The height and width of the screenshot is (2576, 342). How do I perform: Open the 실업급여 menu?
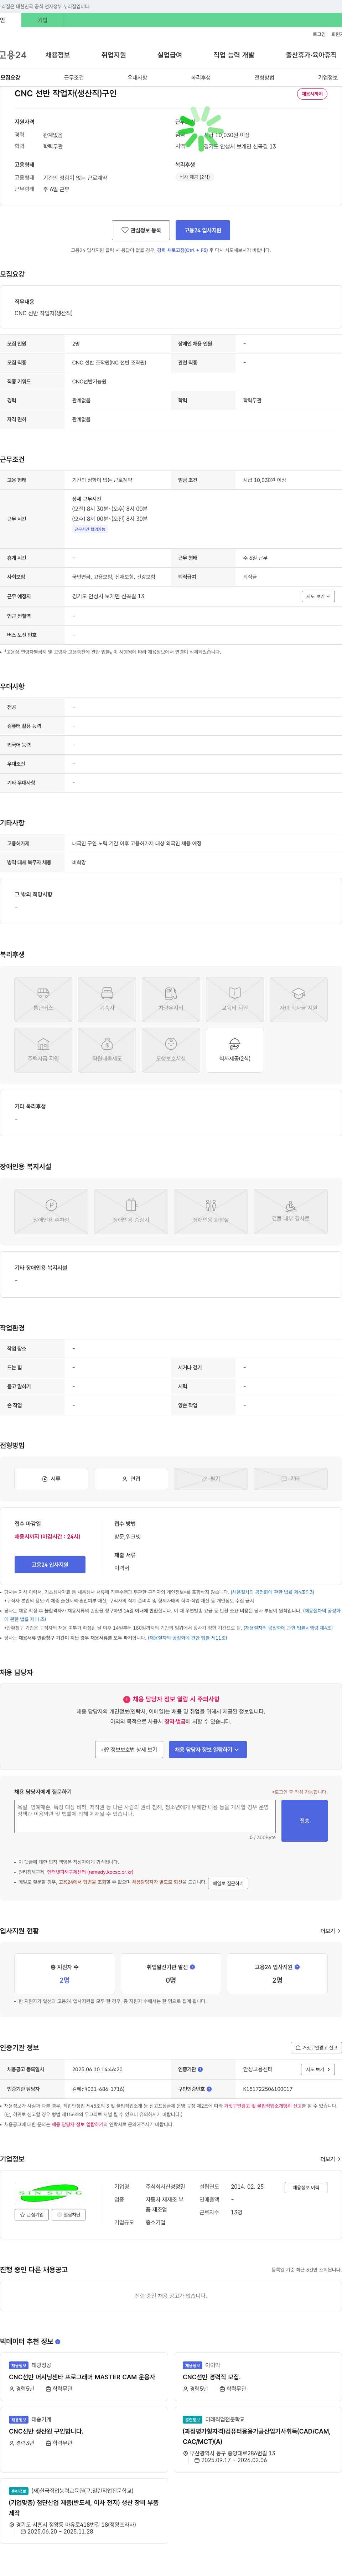pyautogui.click(x=170, y=55)
